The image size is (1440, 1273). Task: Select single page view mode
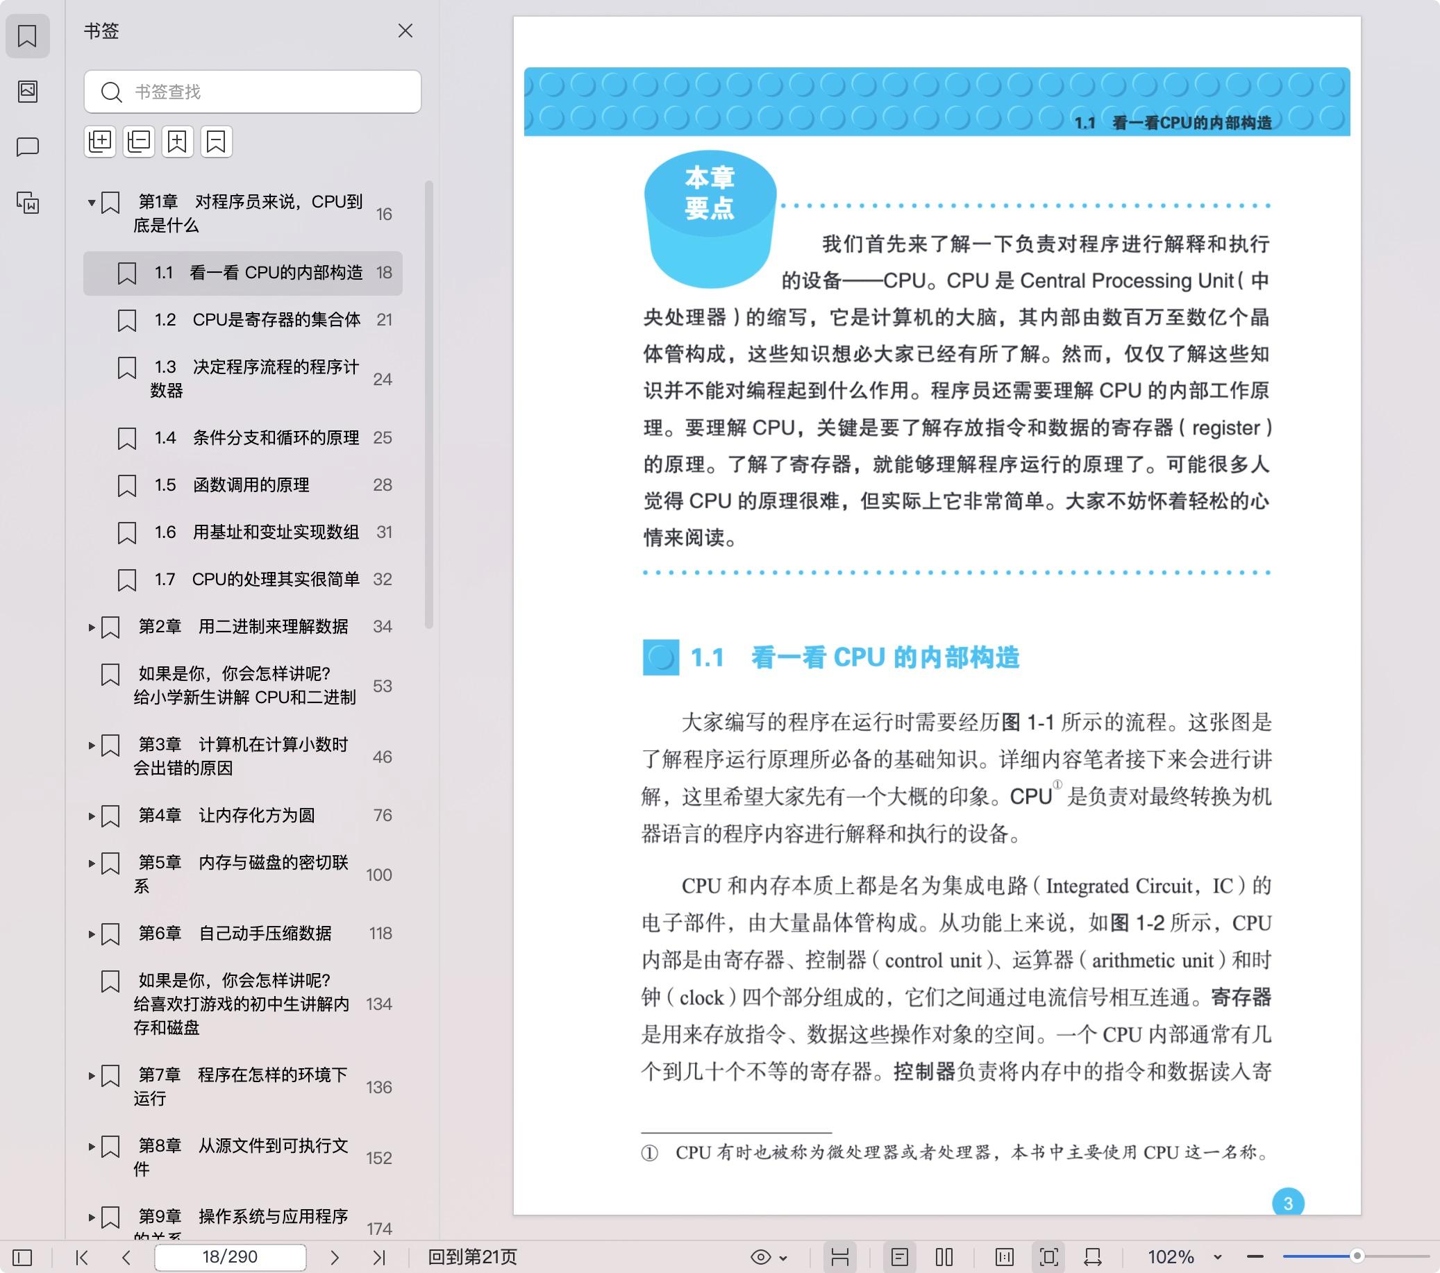point(900,1258)
